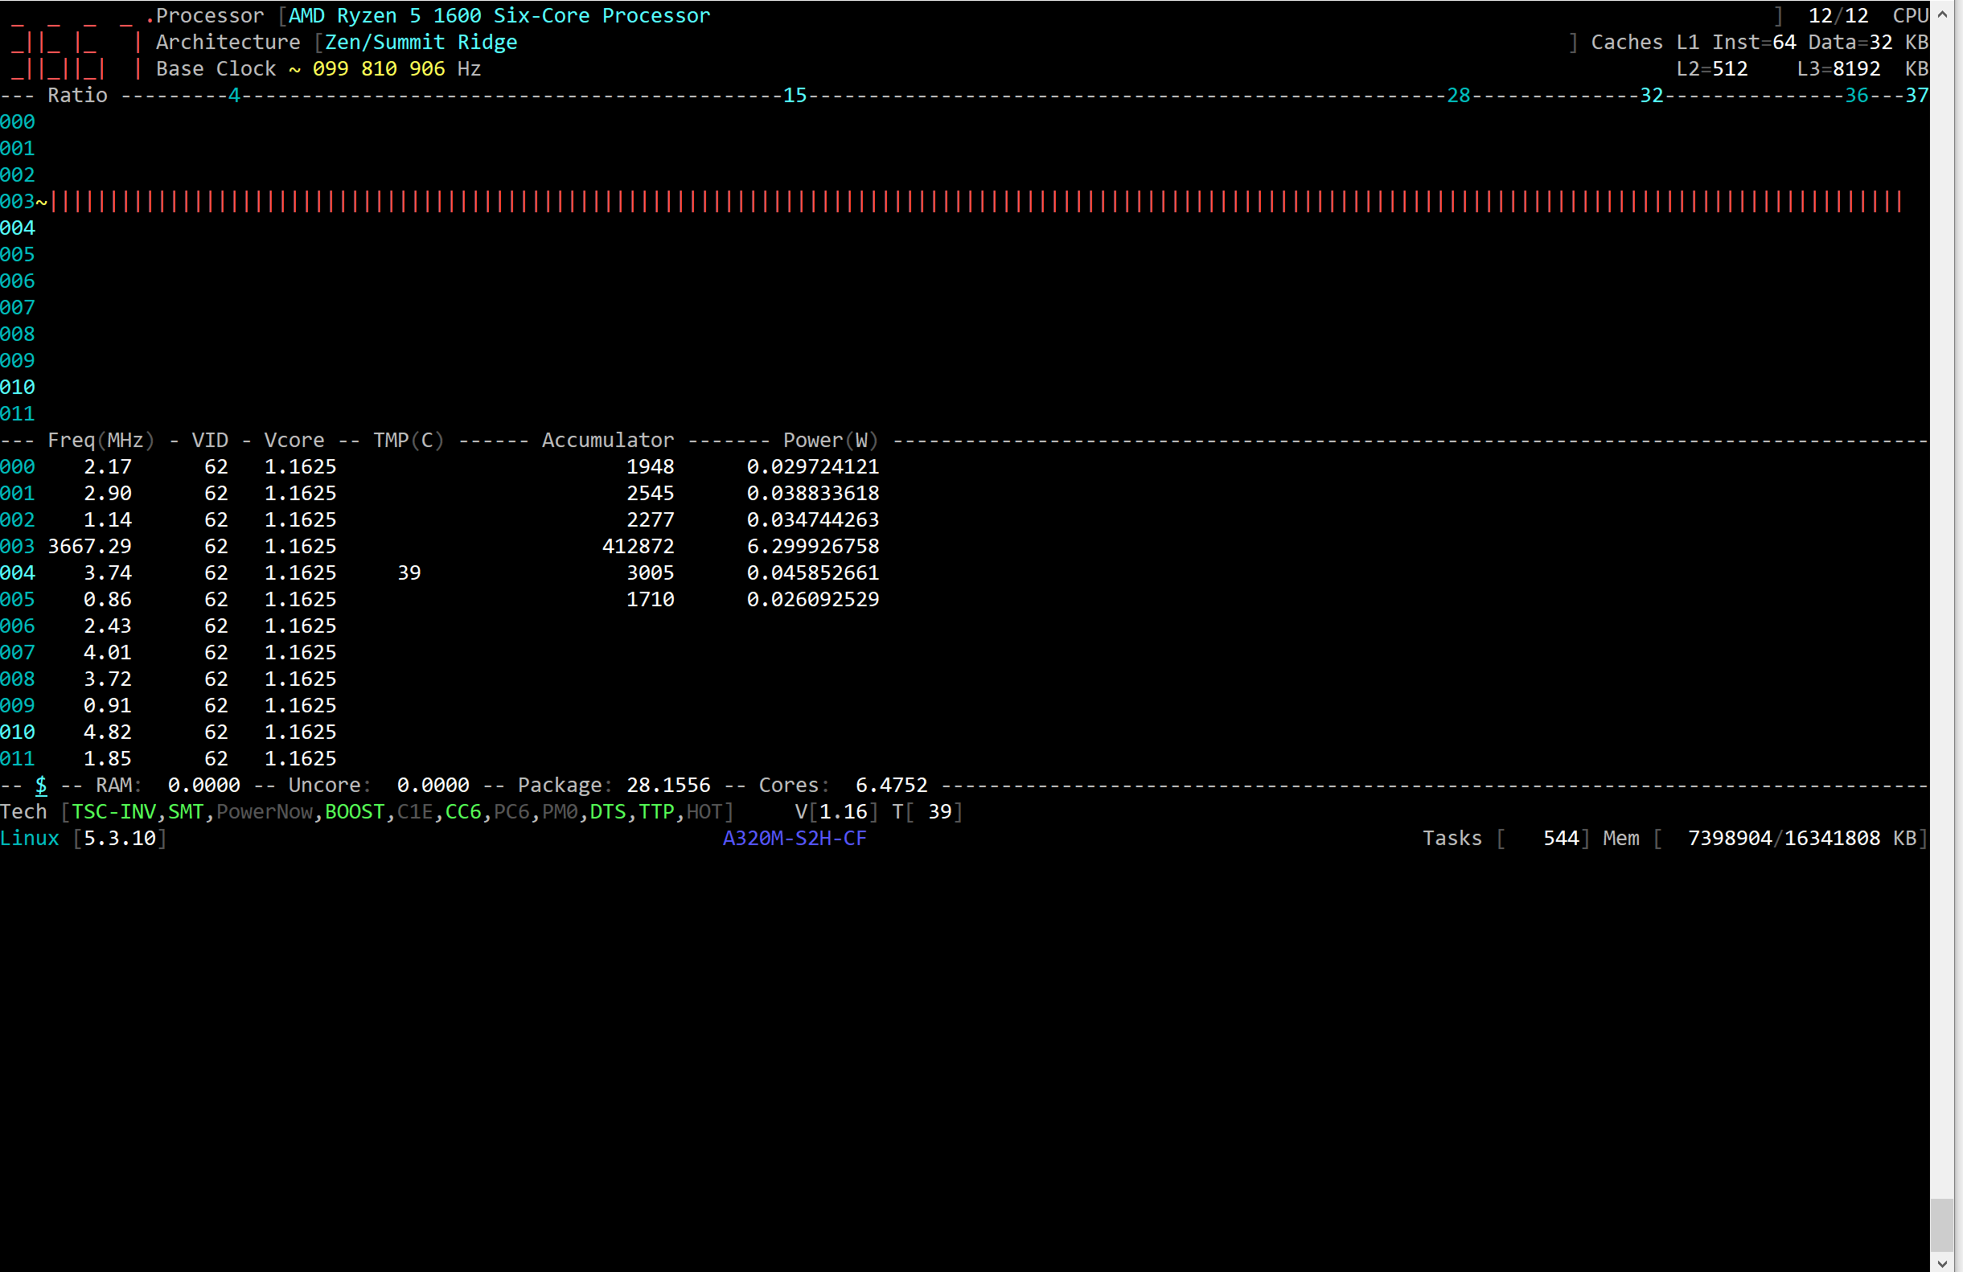This screenshot has width=1963, height=1272.
Task: Click the power reading 0.026092529
Action: pyautogui.click(x=812, y=599)
